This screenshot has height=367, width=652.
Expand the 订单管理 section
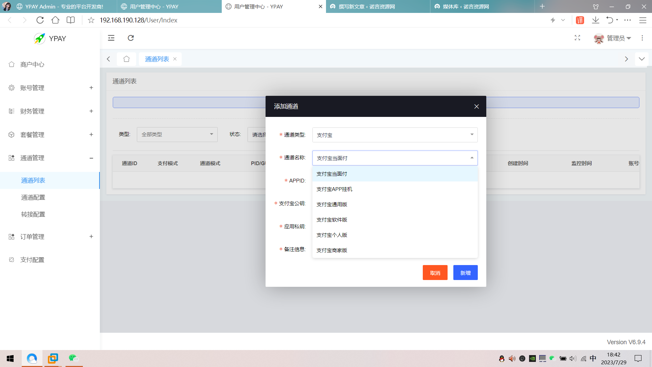pos(91,237)
